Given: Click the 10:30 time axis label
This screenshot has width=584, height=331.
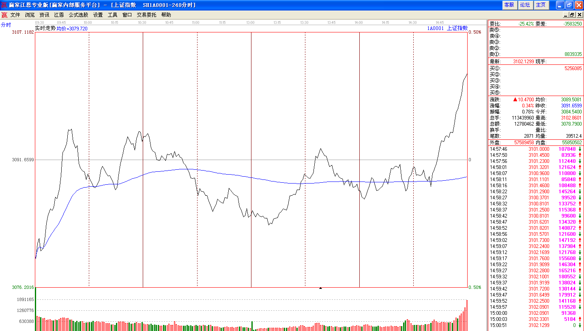Looking at the screenshot, I should 142,23.
